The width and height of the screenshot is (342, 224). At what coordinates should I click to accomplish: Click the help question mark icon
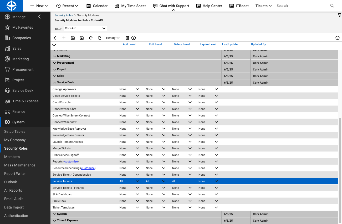(x=338, y=38)
